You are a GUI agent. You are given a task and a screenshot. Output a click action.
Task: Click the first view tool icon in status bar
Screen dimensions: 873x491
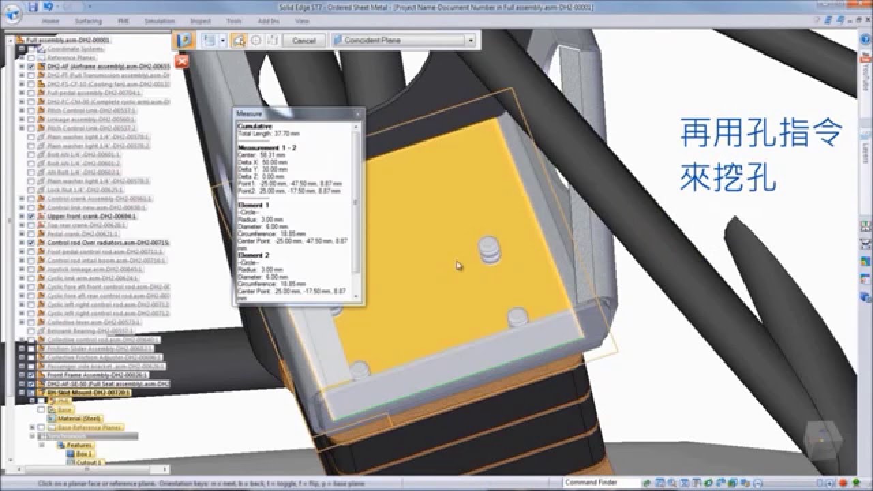click(x=648, y=483)
